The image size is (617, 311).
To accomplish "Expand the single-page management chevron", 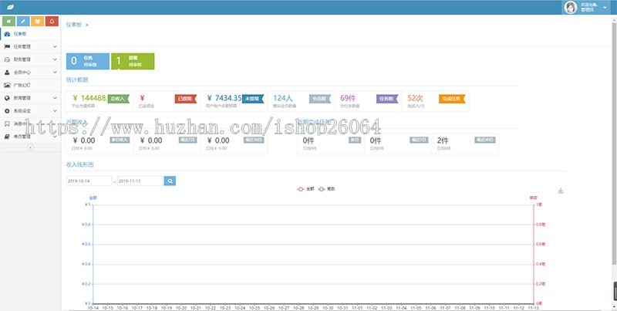I will click(x=55, y=137).
